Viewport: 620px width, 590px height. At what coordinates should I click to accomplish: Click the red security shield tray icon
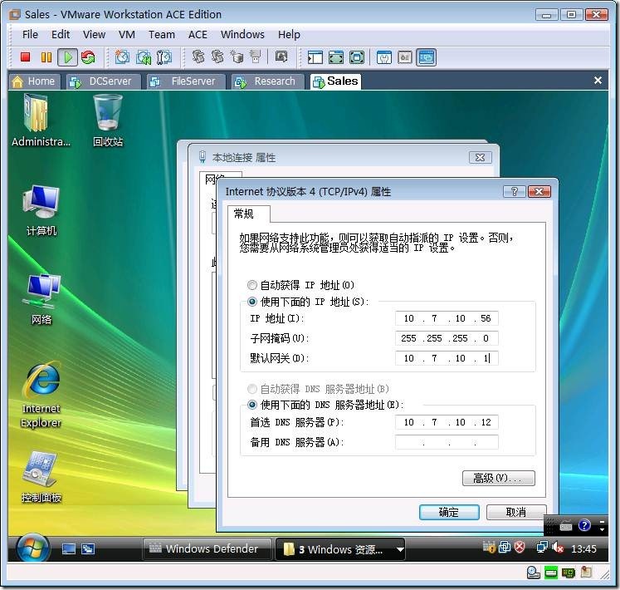(x=520, y=548)
